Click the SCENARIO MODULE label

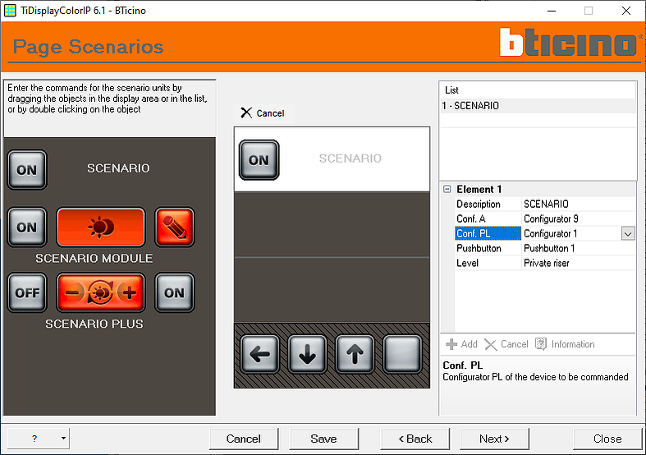[94, 259]
